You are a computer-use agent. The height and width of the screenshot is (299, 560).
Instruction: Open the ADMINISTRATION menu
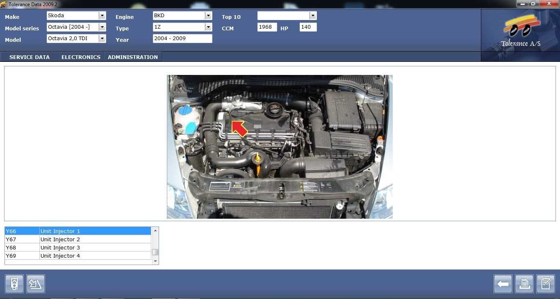[x=133, y=57]
